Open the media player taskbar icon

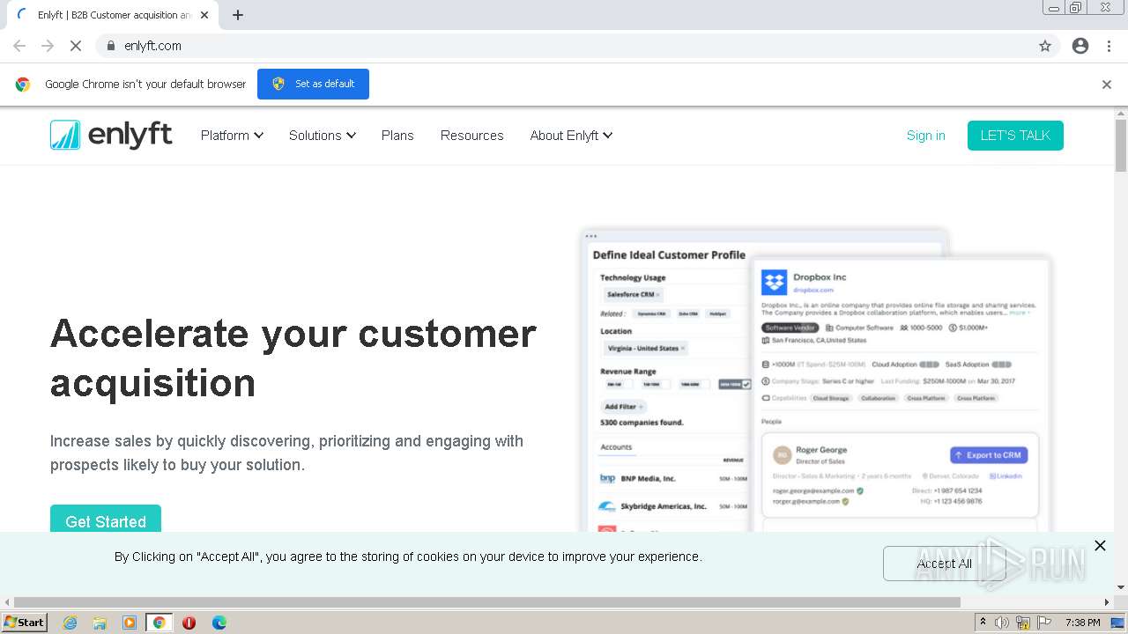(130, 623)
